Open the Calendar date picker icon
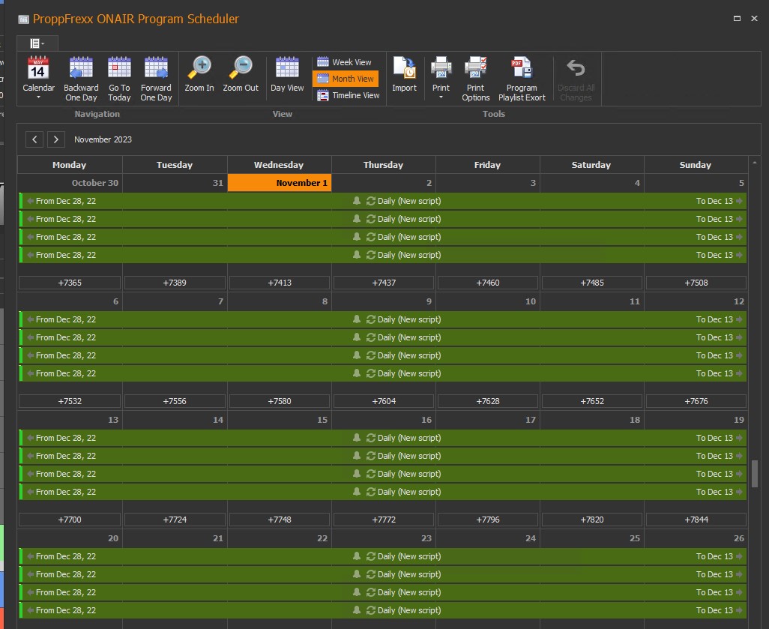The image size is (769, 629). tap(38, 69)
